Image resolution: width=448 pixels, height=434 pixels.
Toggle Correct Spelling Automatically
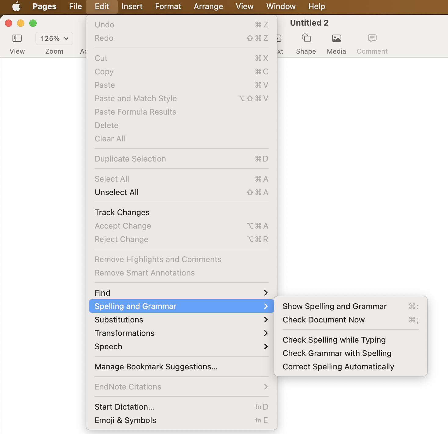click(351, 367)
